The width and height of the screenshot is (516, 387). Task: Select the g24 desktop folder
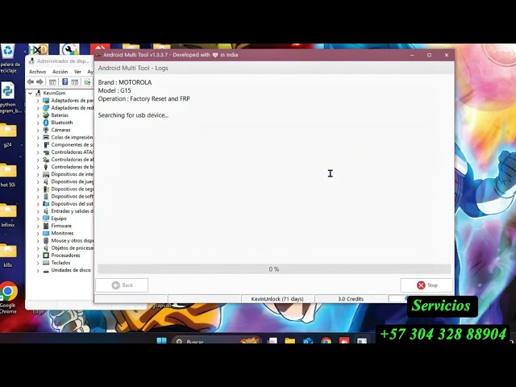tap(8, 135)
